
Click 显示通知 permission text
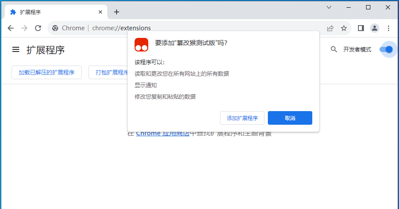146,85
